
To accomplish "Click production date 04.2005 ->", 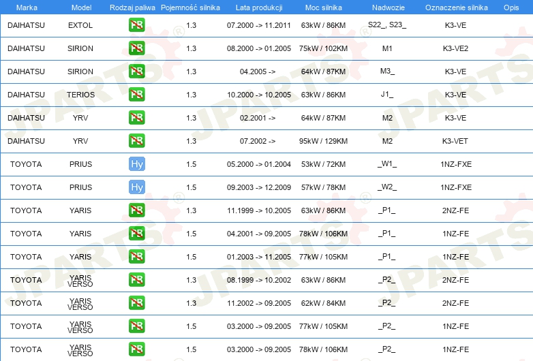I will click(258, 72).
